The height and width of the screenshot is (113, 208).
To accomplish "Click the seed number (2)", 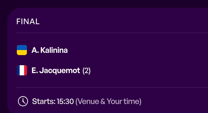I will [x=86, y=71].
